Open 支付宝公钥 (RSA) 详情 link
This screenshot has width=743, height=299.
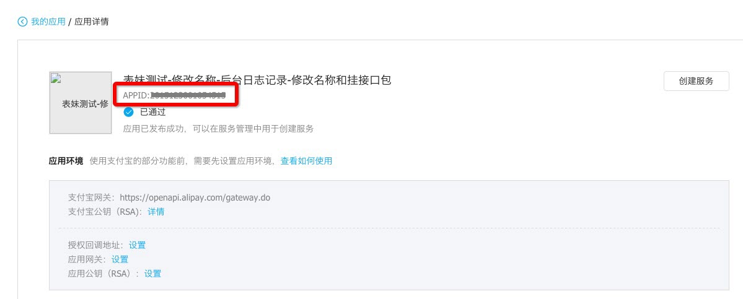(x=156, y=212)
